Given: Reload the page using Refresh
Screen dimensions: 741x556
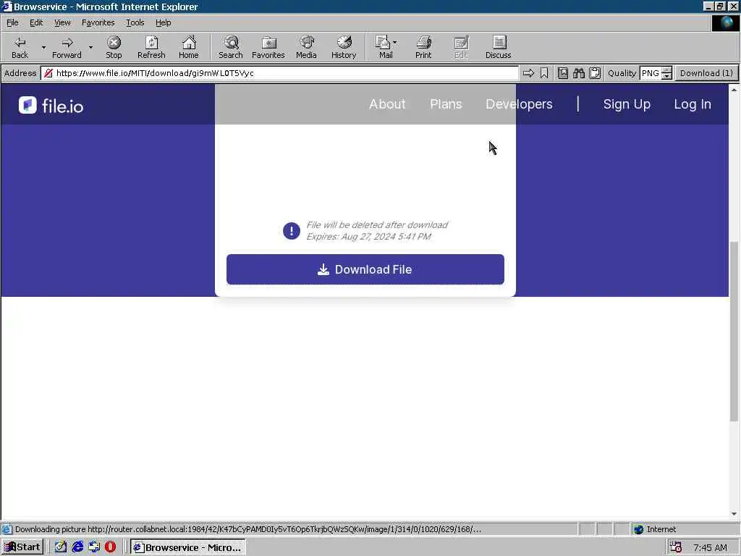Looking at the screenshot, I should click(x=151, y=47).
